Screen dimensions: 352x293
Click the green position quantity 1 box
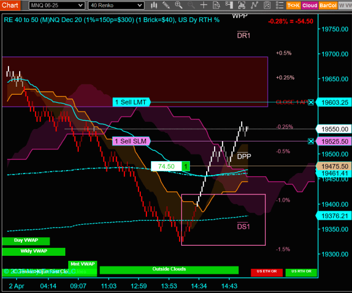[x=186, y=166]
